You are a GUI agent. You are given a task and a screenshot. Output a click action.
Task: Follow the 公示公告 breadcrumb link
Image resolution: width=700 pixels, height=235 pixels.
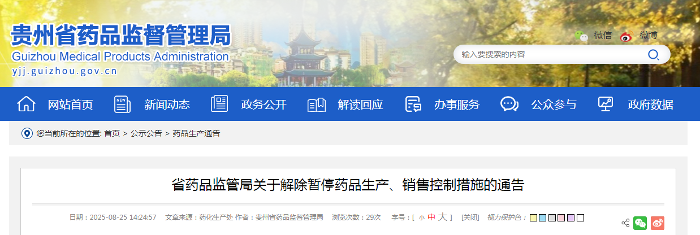[x=146, y=133]
